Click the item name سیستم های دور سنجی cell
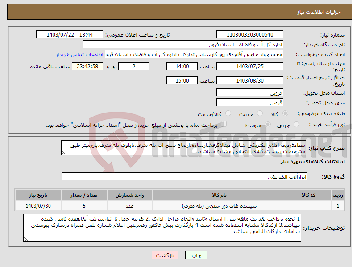This screenshot has width=352, height=267. pyautogui.click(x=219, y=206)
